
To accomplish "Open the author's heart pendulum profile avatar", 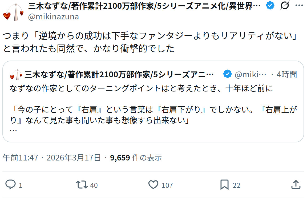I will tap(13, 12).
